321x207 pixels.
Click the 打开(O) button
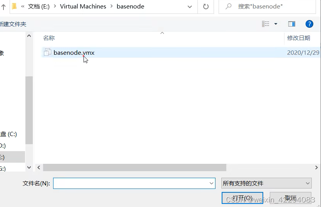(242, 198)
